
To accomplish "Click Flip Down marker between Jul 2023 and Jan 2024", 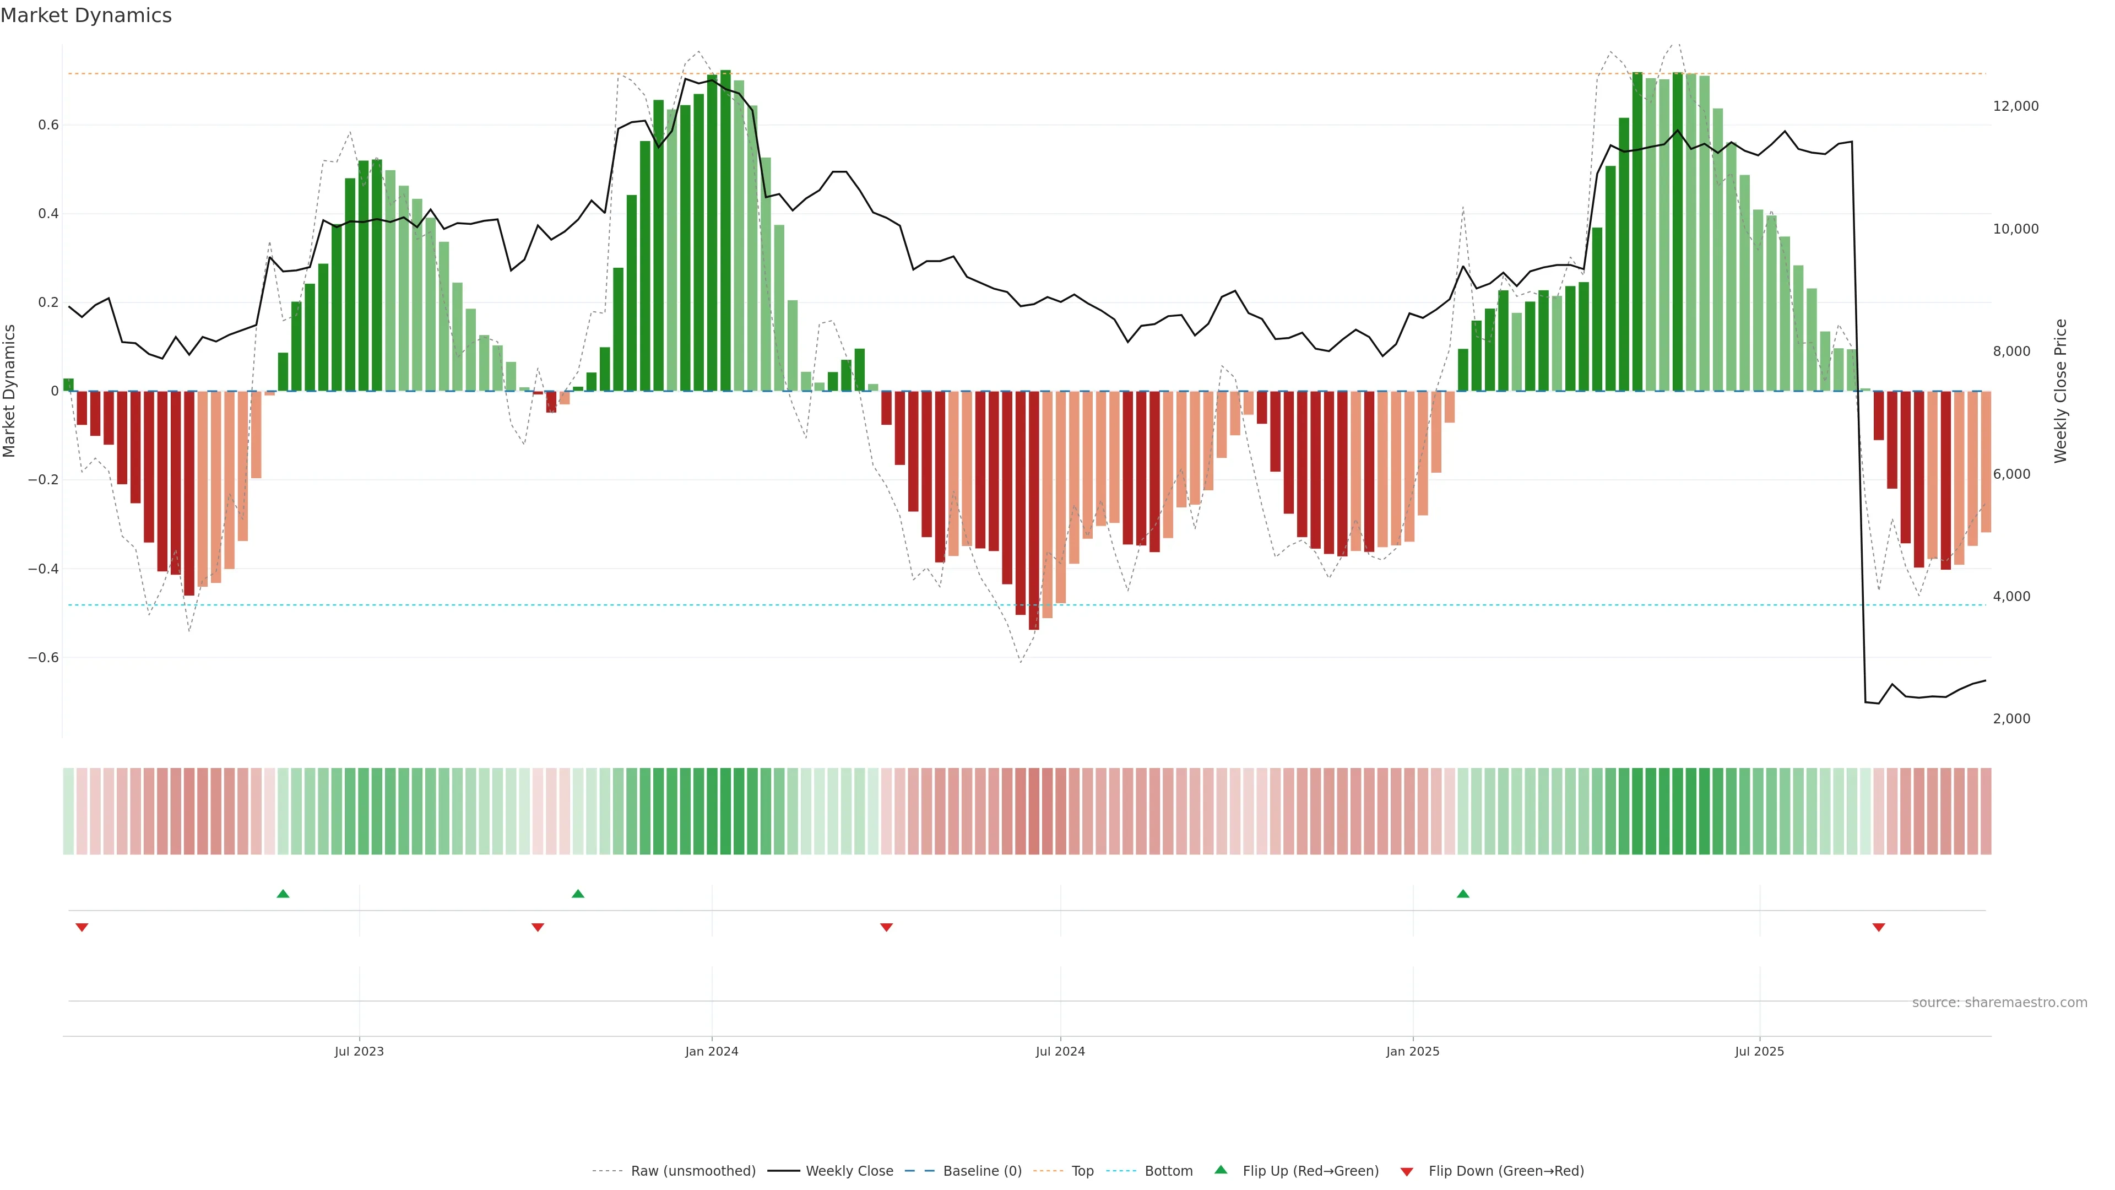I will (538, 927).
